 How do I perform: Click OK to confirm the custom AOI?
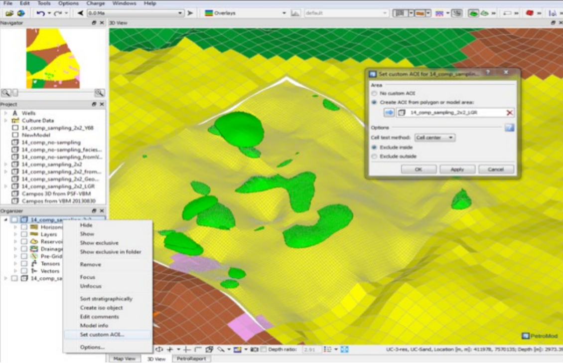tap(419, 169)
